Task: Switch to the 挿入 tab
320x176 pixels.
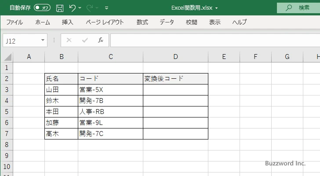Action: (x=68, y=22)
